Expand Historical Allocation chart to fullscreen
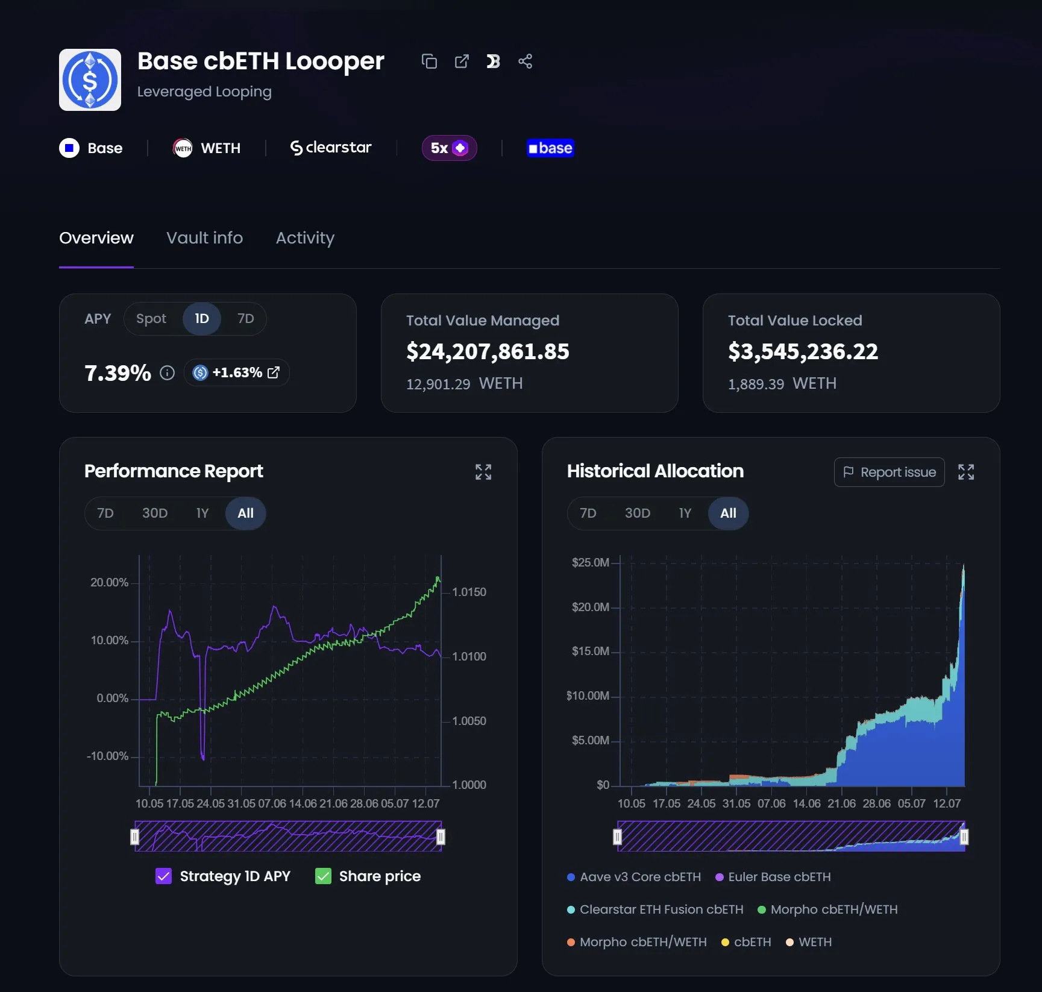Screen dimensions: 1042x992 [x=966, y=472]
